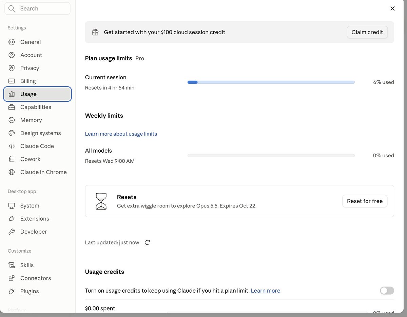407x317 pixels.
Task: Click the '$0.00 spent' value
Action: point(100,308)
